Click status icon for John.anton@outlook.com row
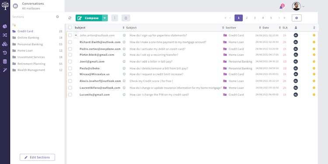Screen dimensions: 328x164 [124, 35]
